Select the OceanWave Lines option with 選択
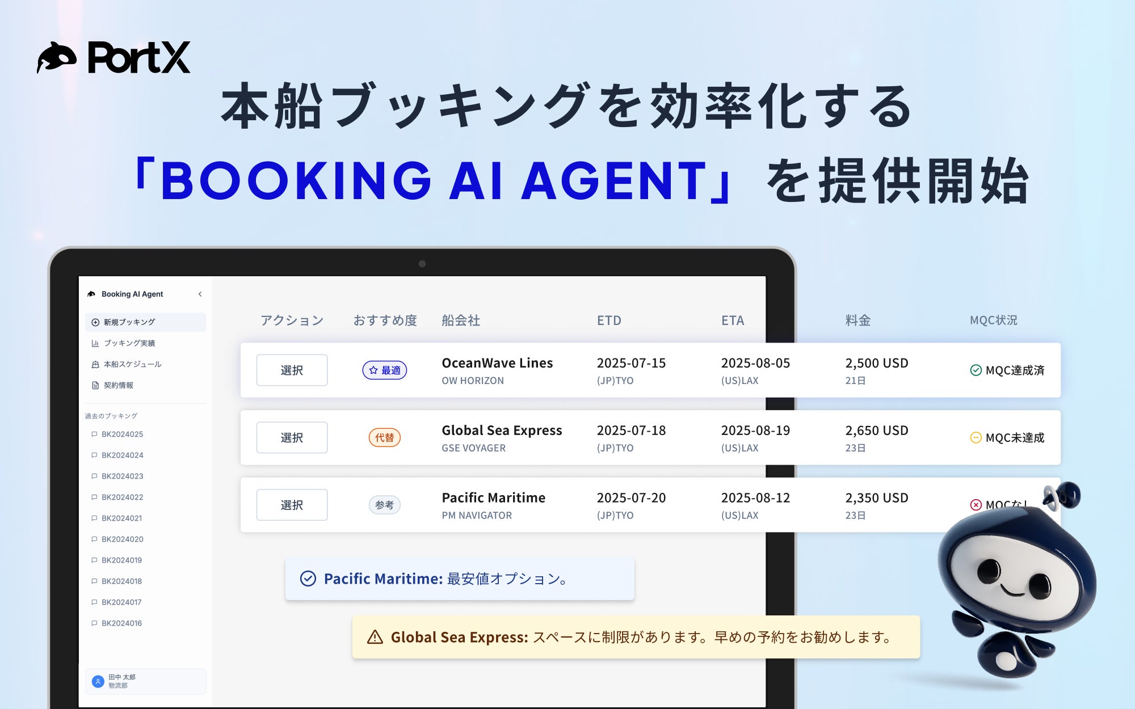Image resolution: width=1135 pixels, height=709 pixels. [292, 370]
